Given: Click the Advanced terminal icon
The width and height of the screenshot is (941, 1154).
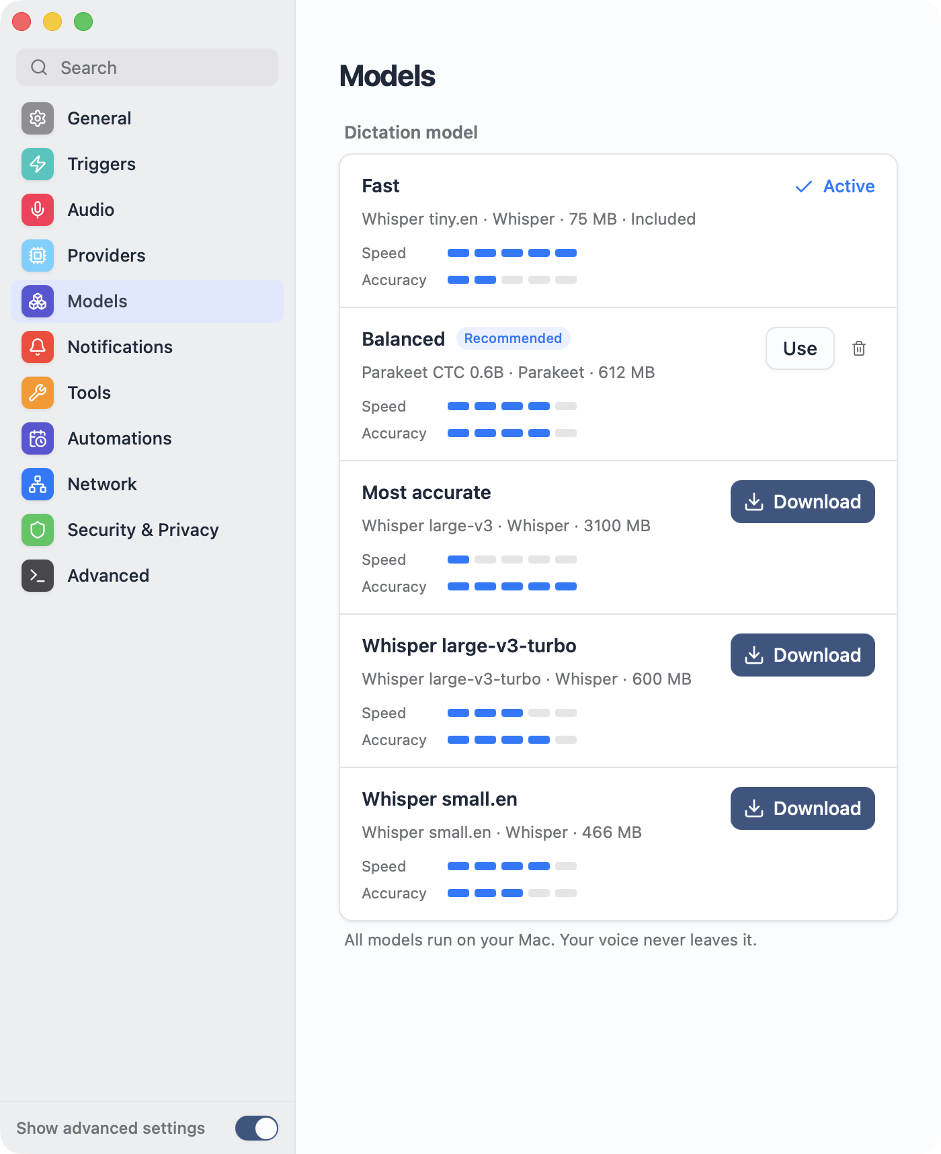Looking at the screenshot, I should [38, 576].
